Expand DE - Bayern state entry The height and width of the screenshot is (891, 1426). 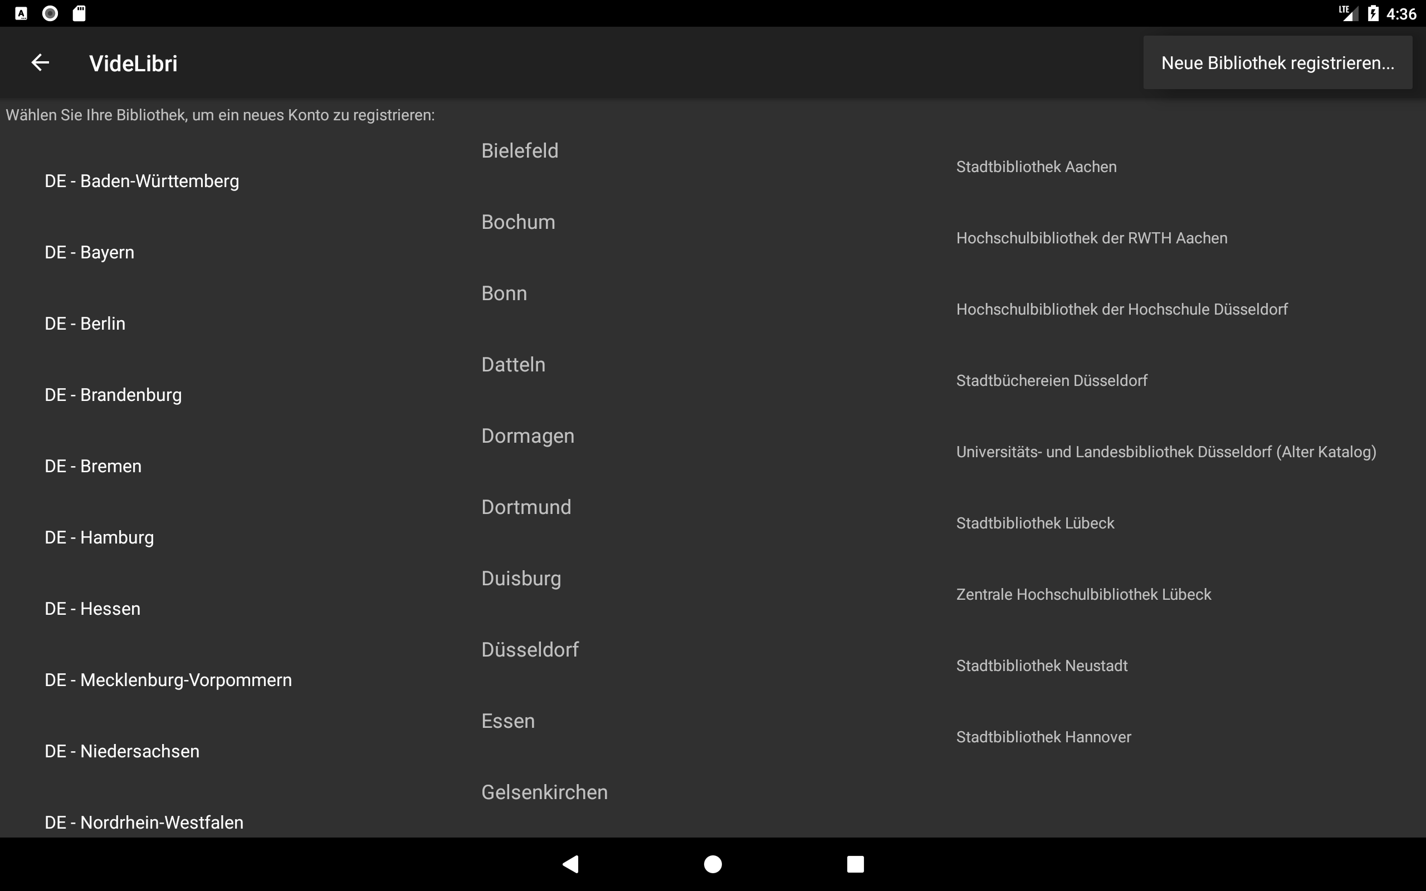90,252
